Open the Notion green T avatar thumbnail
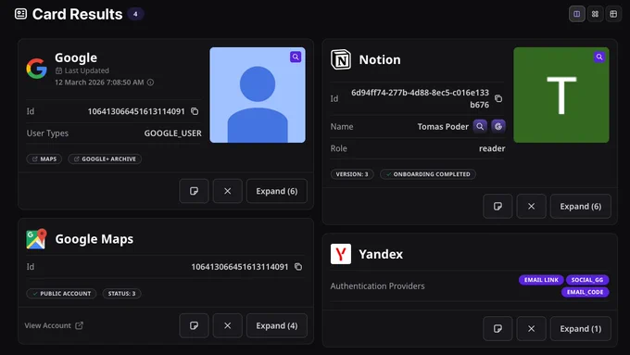This screenshot has height=355, width=630. point(561,95)
